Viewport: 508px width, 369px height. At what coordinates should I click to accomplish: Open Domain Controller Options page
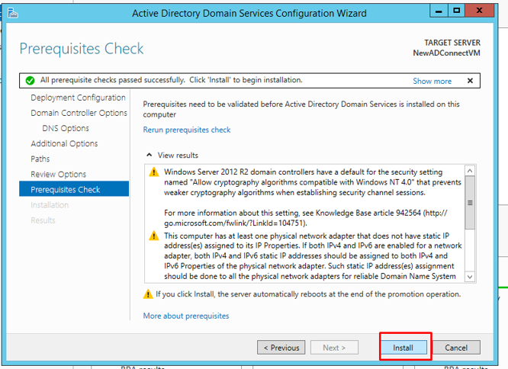[79, 113]
